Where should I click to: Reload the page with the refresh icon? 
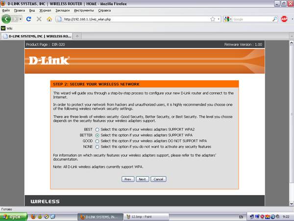click(29, 19)
